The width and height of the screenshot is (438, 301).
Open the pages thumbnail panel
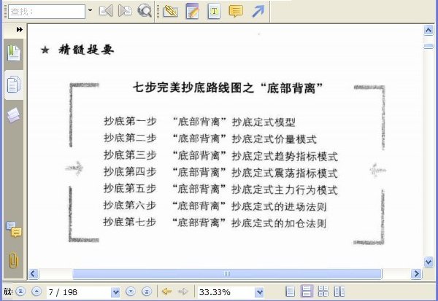(x=13, y=85)
